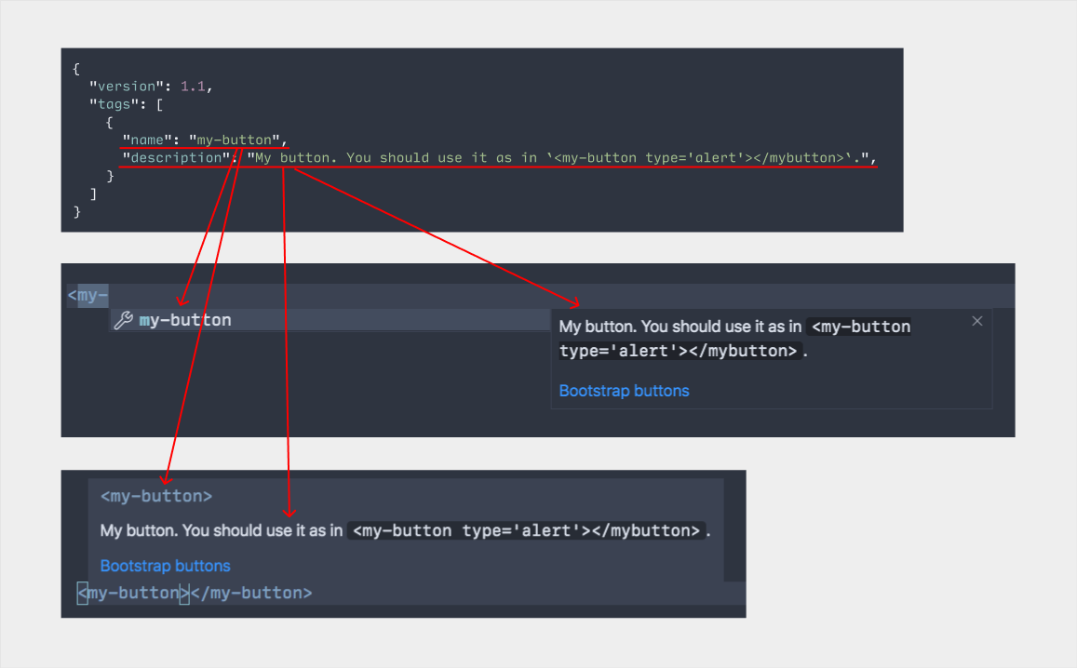Viewport: 1077px width, 668px height.
Task: Click the closing </my-button> tag in editor
Action: [x=251, y=593]
